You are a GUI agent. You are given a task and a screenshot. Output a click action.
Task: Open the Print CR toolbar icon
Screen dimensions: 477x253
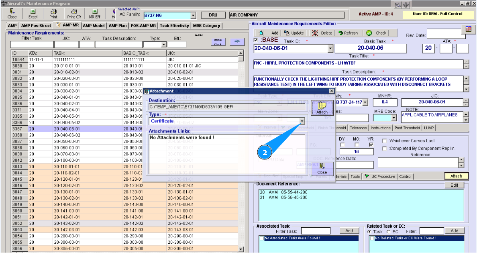tap(74, 13)
